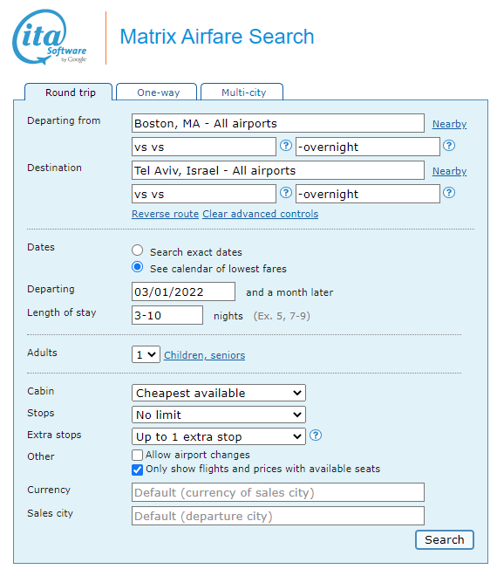Open help icon beside destination routing codes
Image resolution: width=497 pixels, height=576 pixels.
pyautogui.click(x=286, y=193)
